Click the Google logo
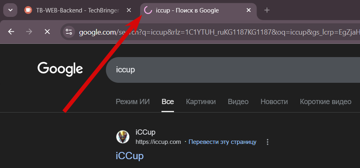Image resolution: width=360 pixels, height=168 pixels. (x=60, y=69)
